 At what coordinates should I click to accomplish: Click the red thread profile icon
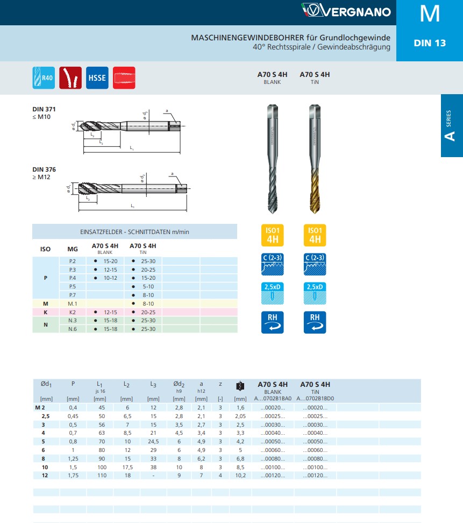click(124, 77)
